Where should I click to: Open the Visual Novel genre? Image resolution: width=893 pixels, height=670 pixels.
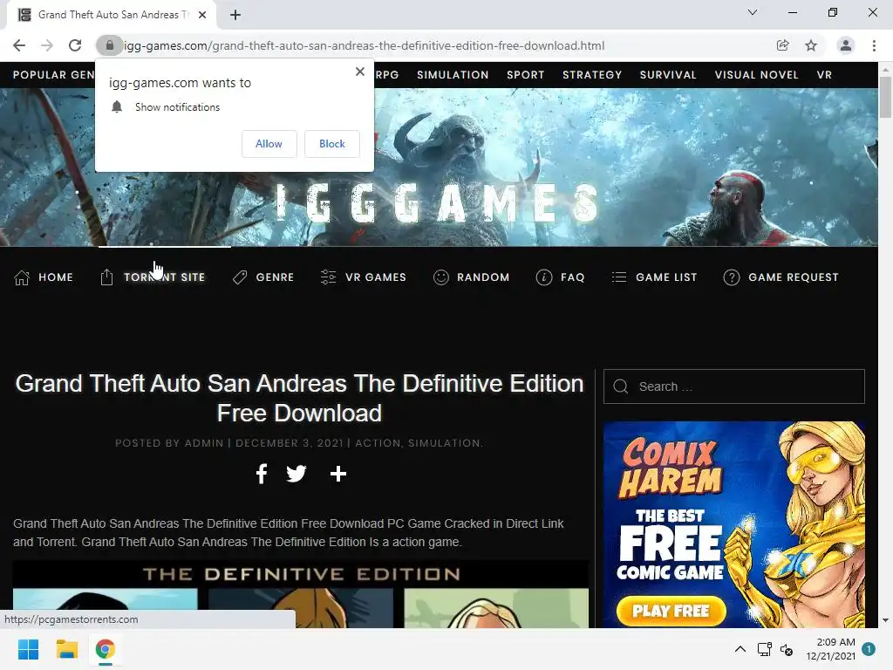(756, 75)
